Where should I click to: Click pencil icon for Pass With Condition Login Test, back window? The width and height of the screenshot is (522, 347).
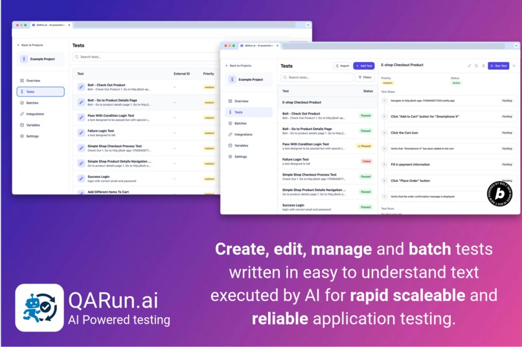[81, 117]
